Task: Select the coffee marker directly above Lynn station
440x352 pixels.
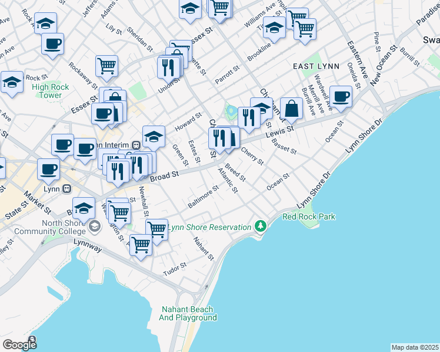Action: tap(48, 170)
